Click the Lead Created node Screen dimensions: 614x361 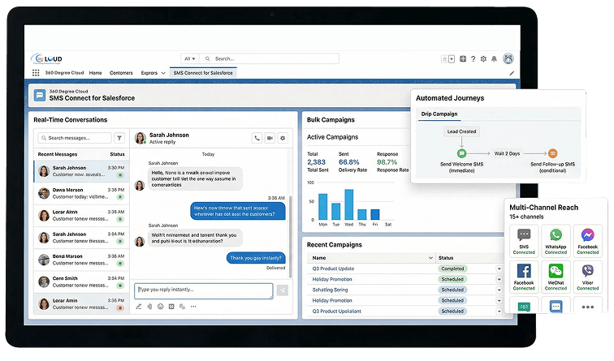pos(461,131)
